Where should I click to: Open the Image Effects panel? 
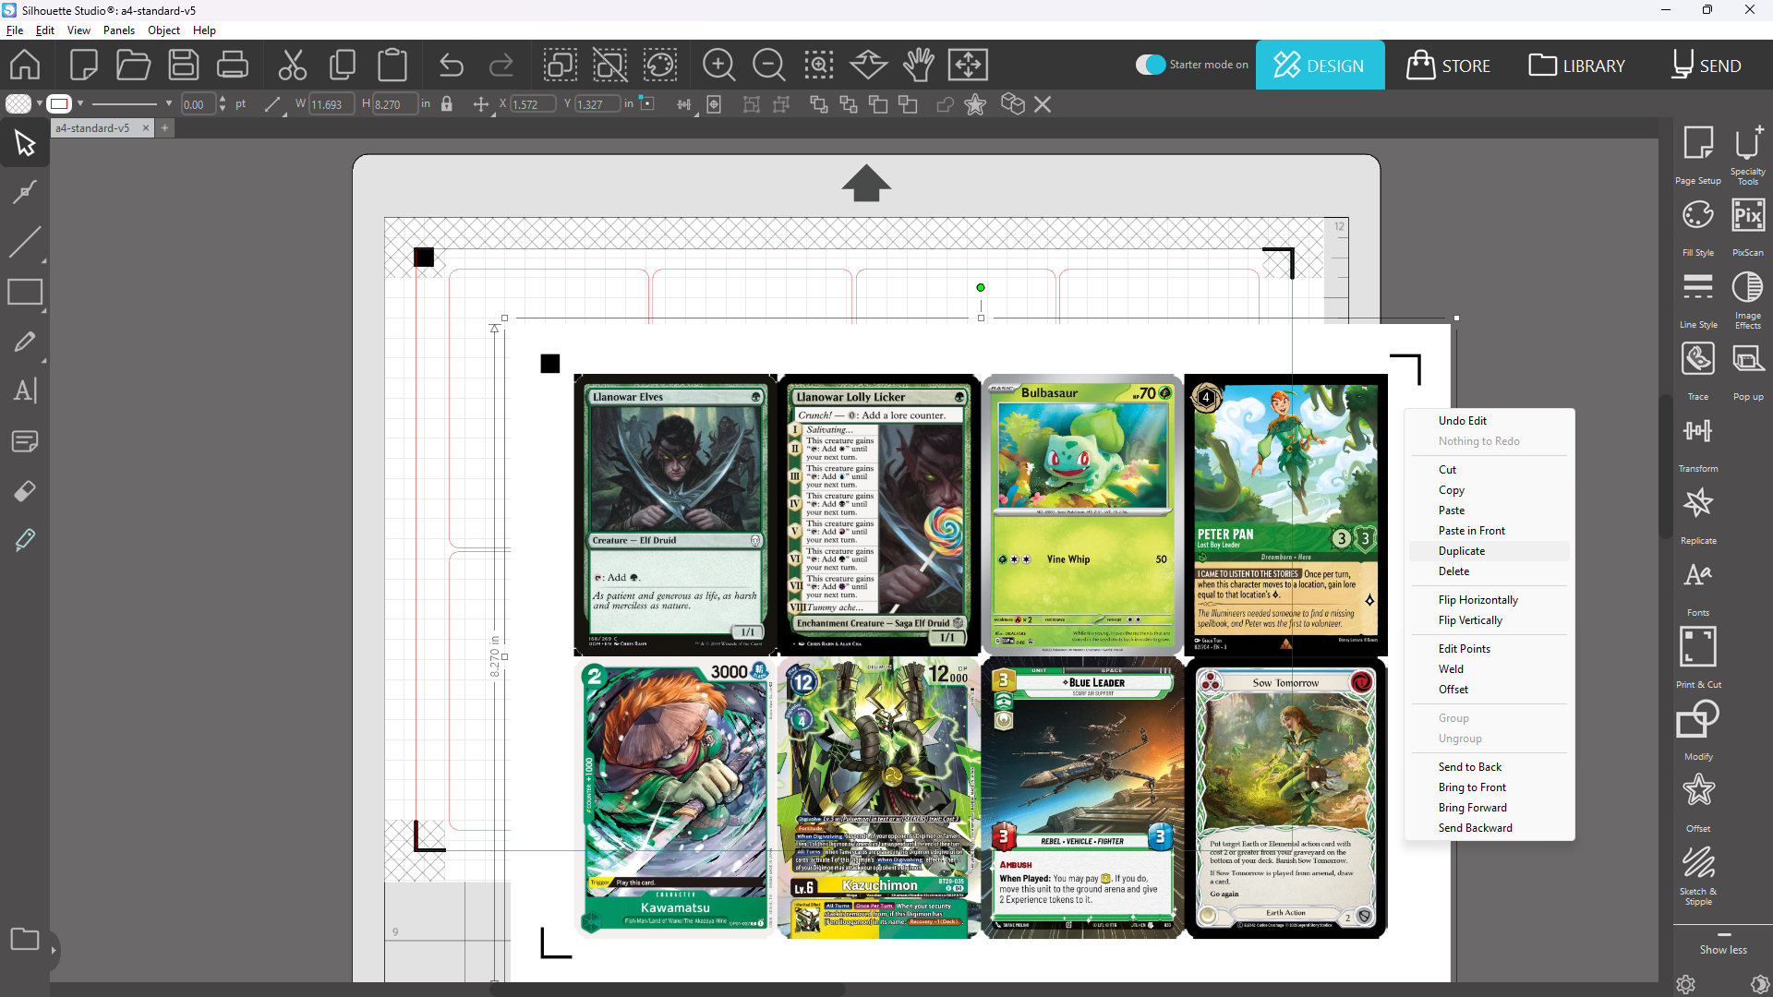(x=1748, y=298)
